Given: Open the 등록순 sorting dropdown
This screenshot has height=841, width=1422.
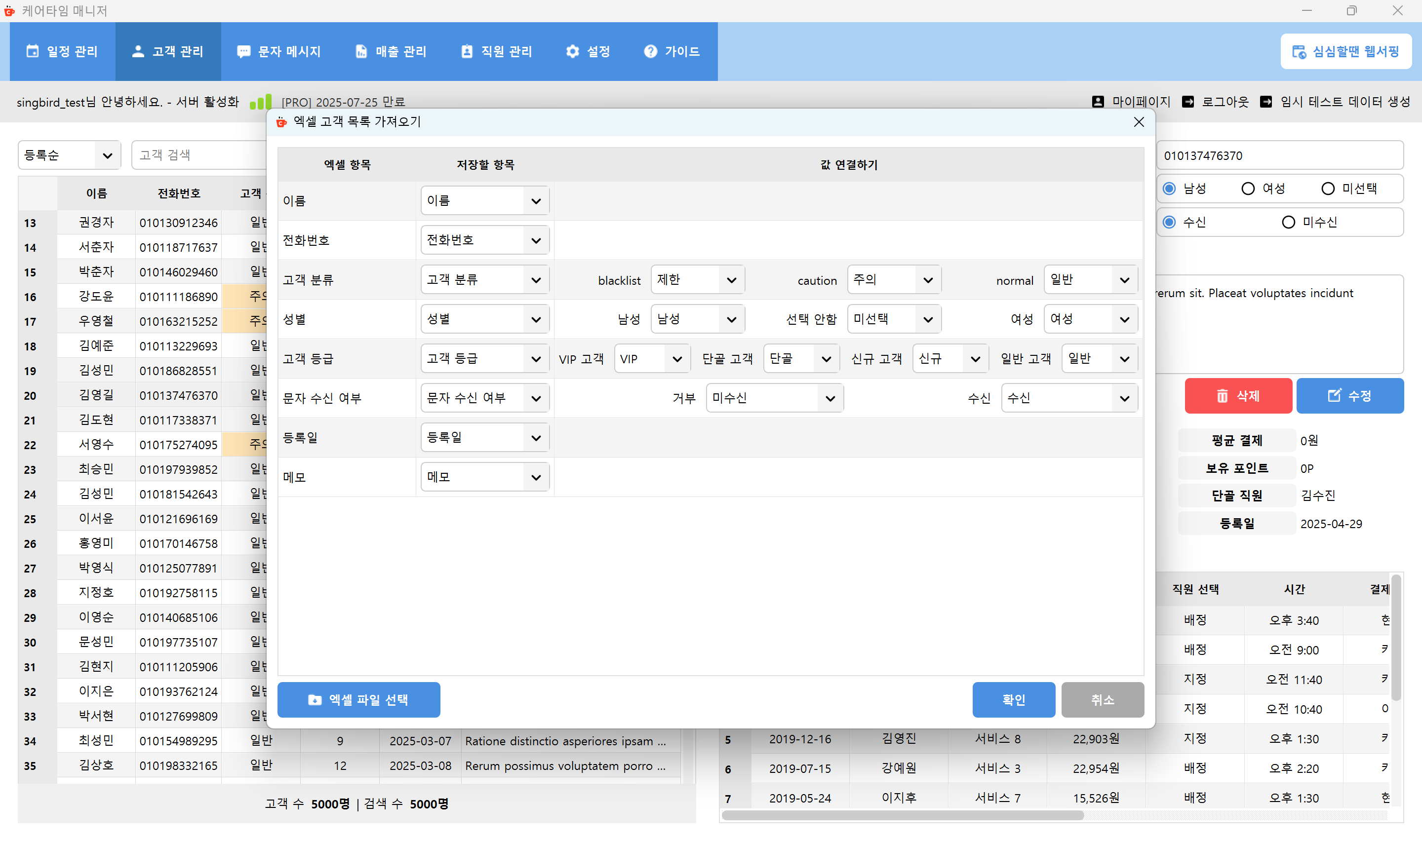Looking at the screenshot, I should click(x=68, y=154).
